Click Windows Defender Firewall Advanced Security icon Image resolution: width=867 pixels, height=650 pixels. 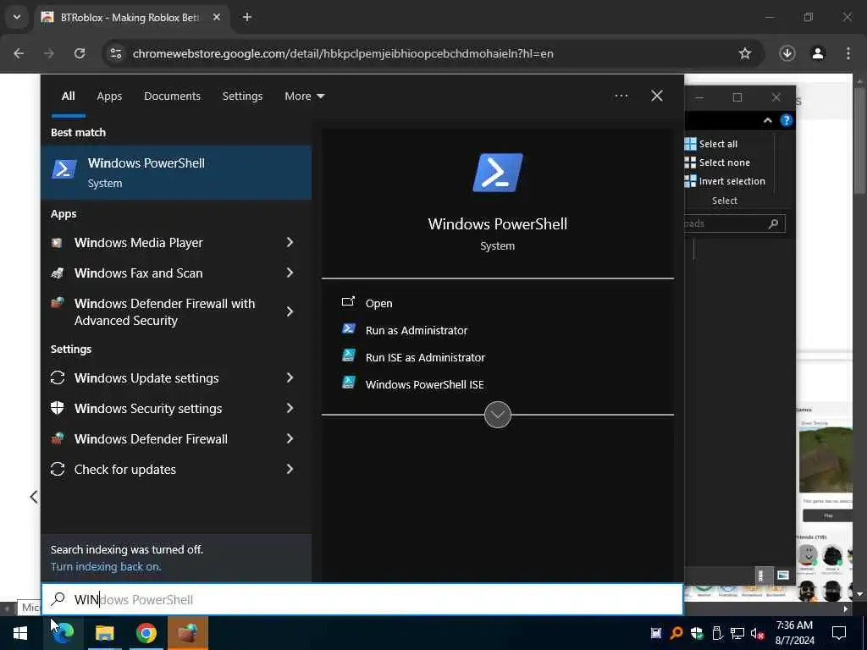(57, 304)
